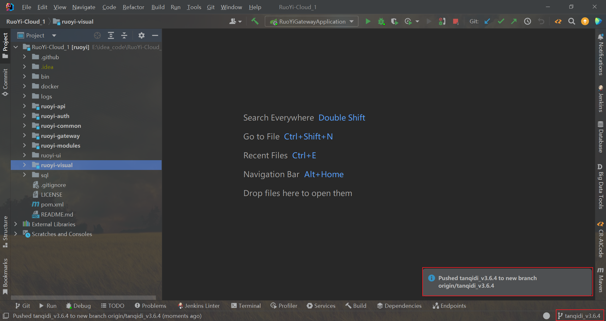Click Project panel horizontal scrollbar
The image size is (606, 321).
pos(83,298)
